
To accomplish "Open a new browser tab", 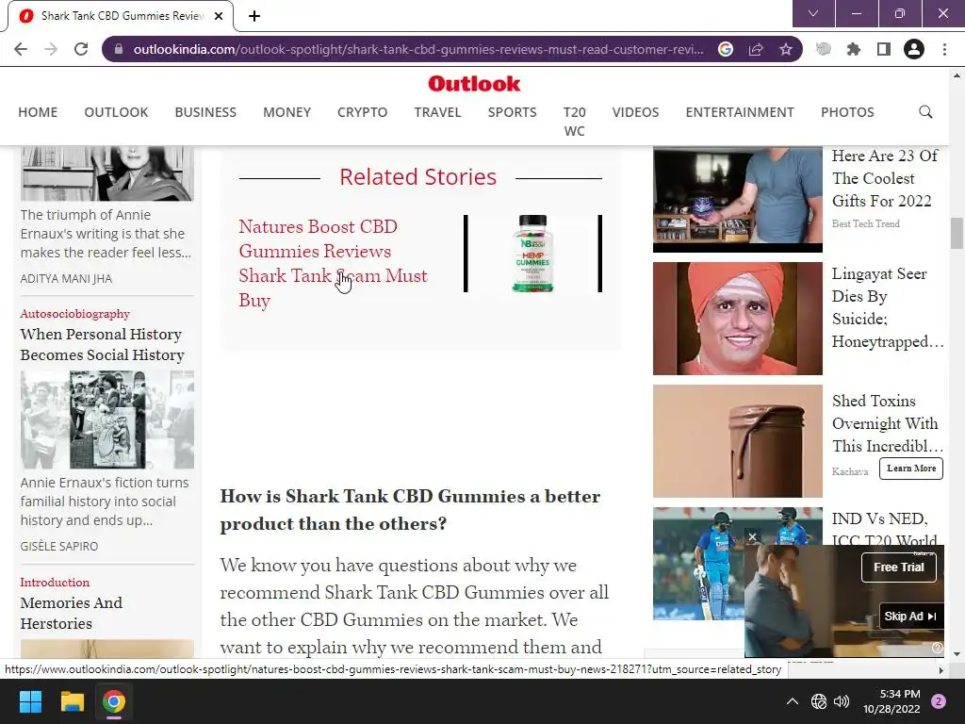I will point(254,16).
